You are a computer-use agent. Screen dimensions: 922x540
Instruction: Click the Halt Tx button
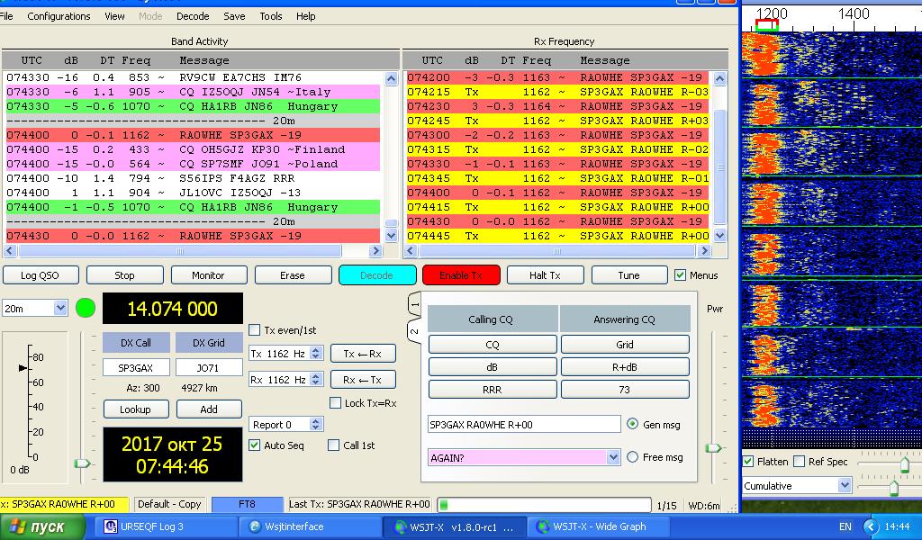pyautogui.click(x=546, y=275)
